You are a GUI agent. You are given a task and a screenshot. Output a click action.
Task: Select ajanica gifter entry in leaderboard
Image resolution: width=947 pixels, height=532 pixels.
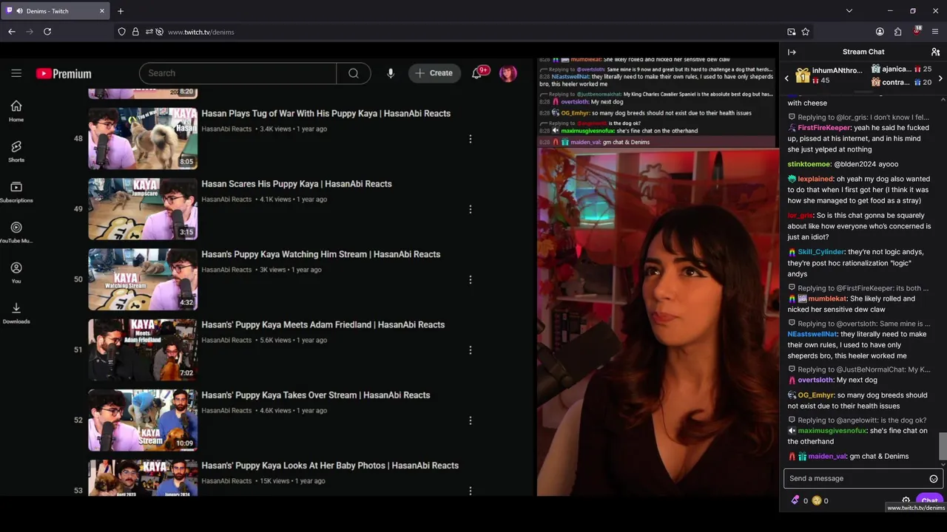[901, 69]
